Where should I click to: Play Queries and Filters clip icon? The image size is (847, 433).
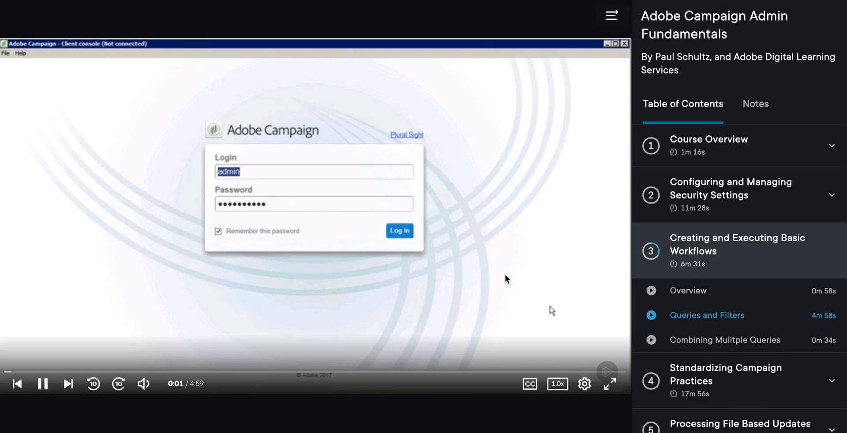point(651,315)
